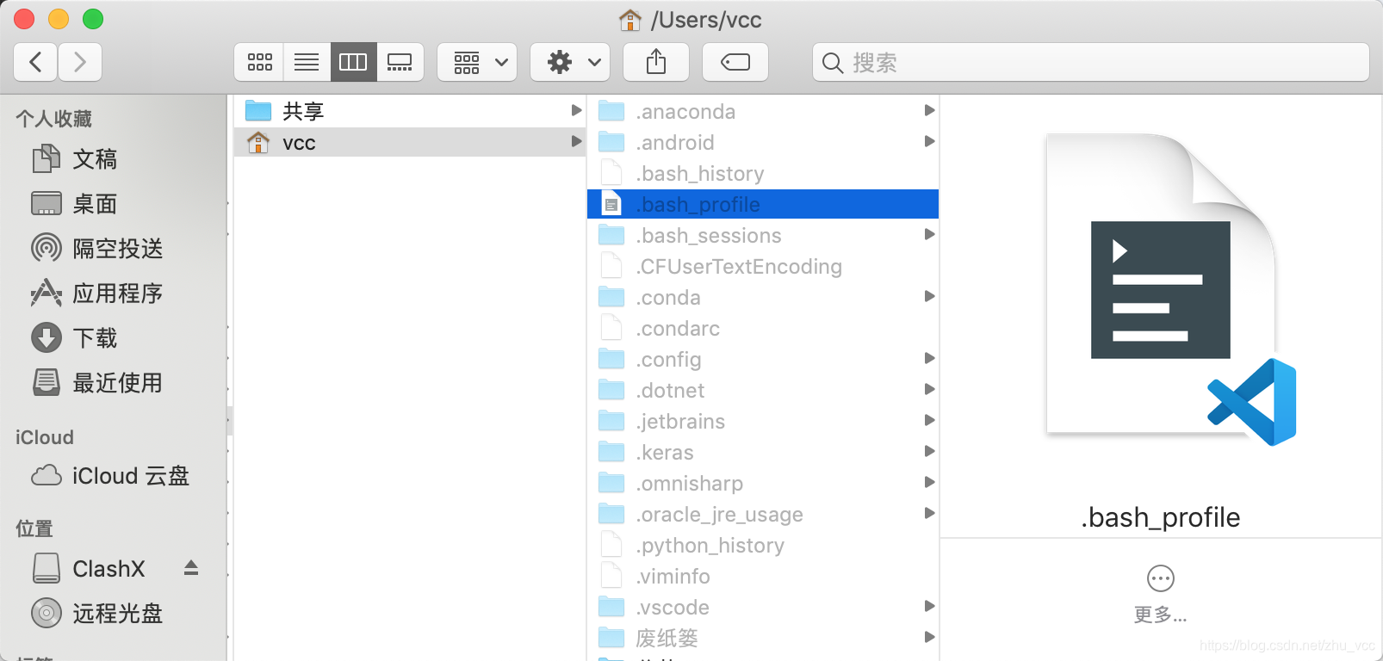Click the home icon in title bar
This screenshot has width=1383, height=661.
(x=630, y=19)
